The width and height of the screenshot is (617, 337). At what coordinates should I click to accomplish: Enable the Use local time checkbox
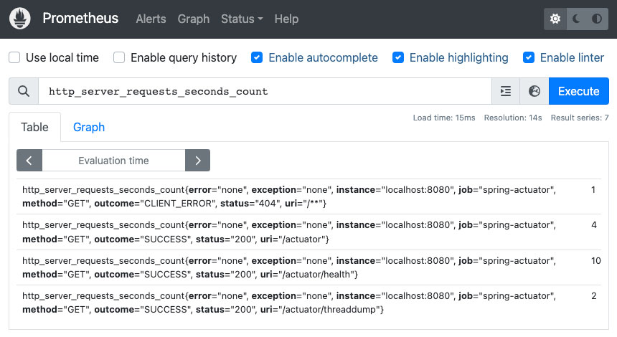point(14,57)
